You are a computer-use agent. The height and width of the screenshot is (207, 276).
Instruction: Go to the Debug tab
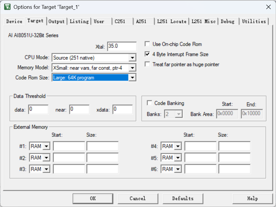tap(227, 21)
